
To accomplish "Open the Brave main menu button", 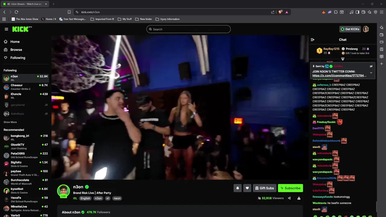I will point(381,12).
